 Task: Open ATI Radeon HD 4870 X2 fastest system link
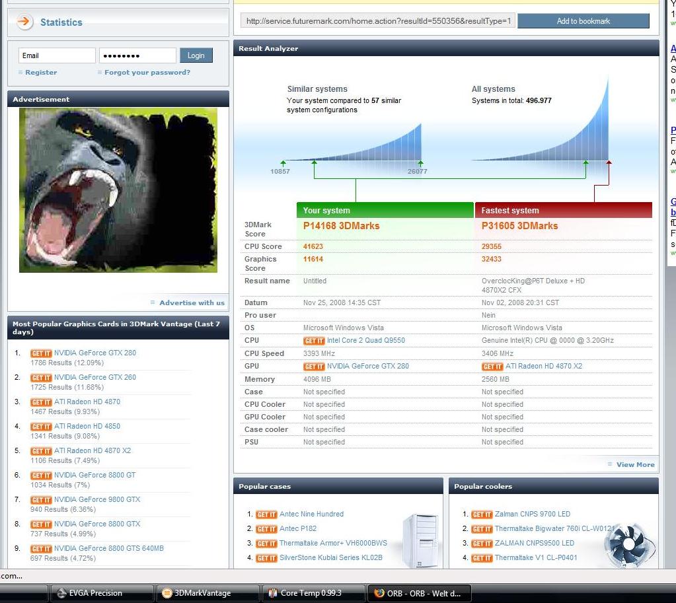click(544, 367)
